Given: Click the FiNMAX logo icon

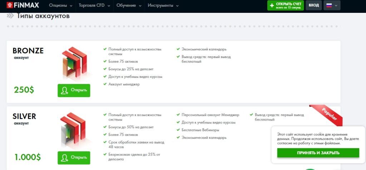Looking at the screenshot, I should (x=10, y=5).
